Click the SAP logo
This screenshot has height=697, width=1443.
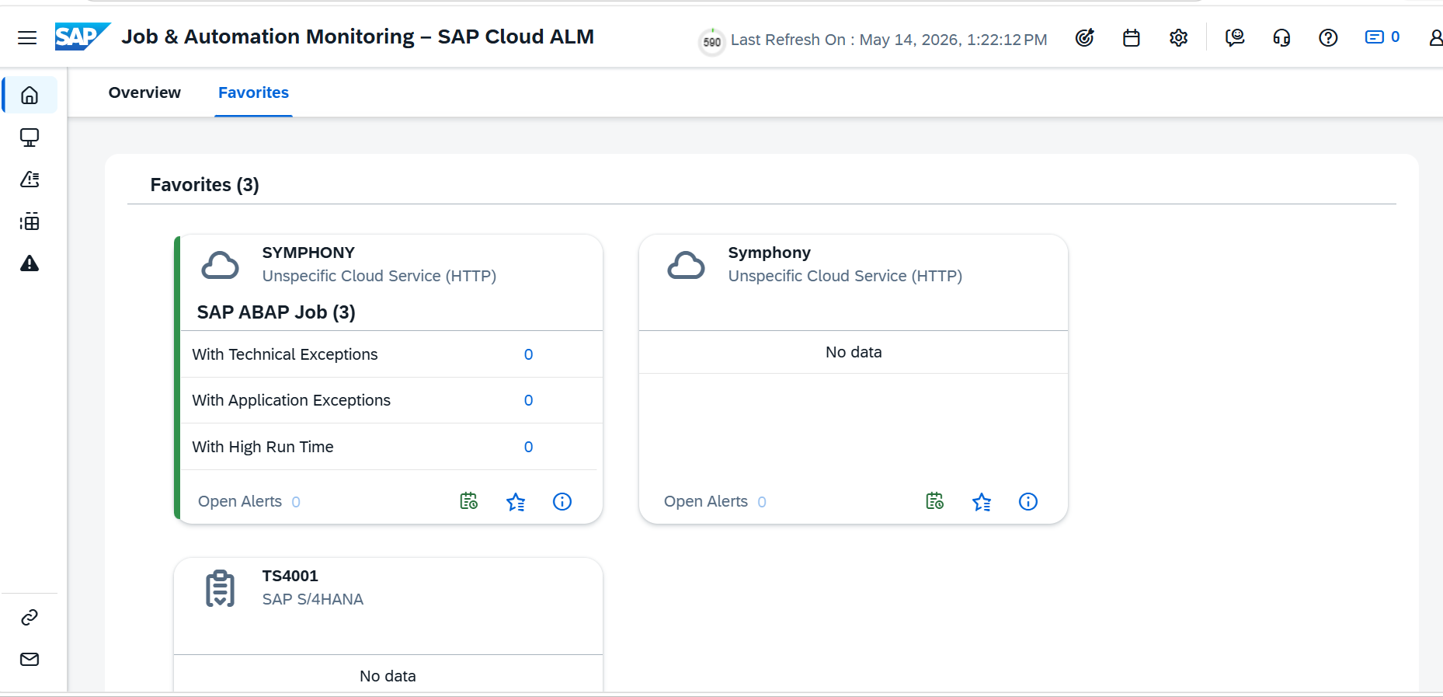82,37
